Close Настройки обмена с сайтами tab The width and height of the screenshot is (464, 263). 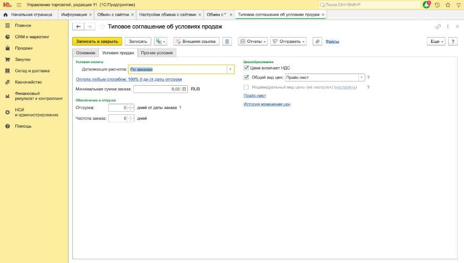200,14
